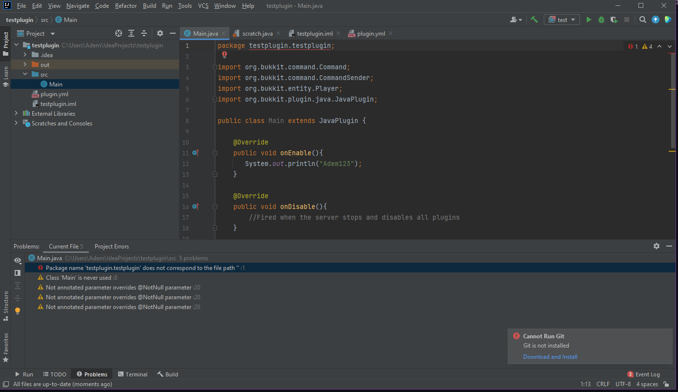Image resolution: width=678 pixels, height=392 pixels.
Task: Collapse the testplugin root node
Action: point(16,45)
